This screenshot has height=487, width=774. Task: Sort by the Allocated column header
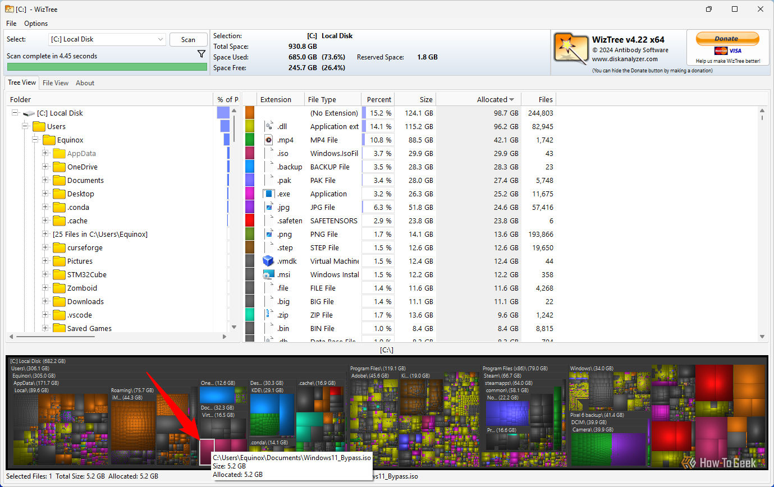coord(478,99)
